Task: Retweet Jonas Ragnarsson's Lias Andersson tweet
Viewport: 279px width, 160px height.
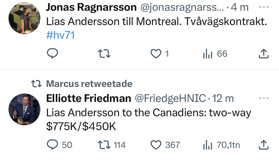Action: (104, 54)
